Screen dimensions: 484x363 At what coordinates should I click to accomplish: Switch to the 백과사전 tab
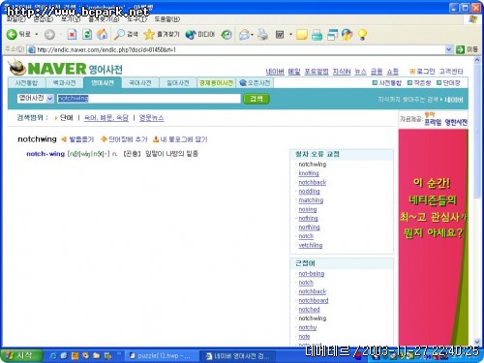pyautogui.click(x=65, y=83)
